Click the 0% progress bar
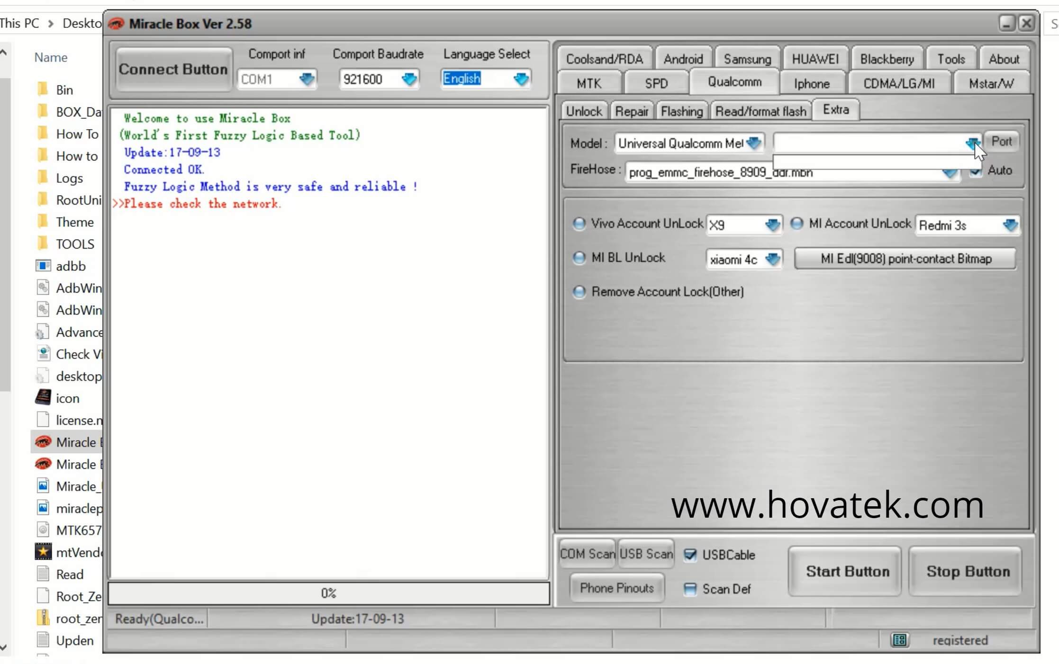 (x=329, y=593)
